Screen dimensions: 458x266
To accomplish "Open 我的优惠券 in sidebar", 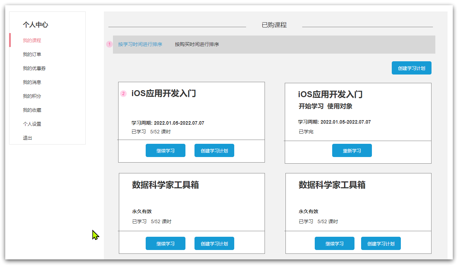I will pyautogui.click(x=34, y=68).
